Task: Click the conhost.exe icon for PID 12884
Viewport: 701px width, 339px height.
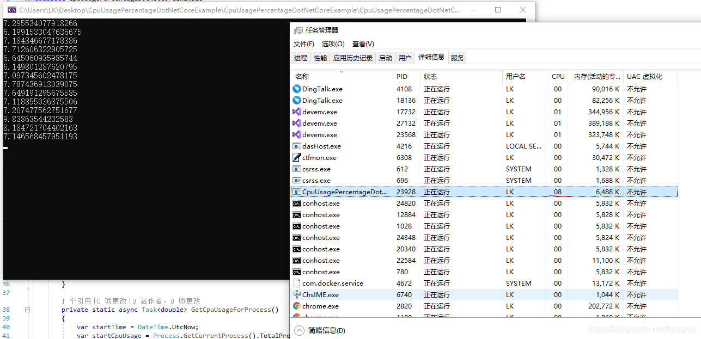Action: [297, 214]
